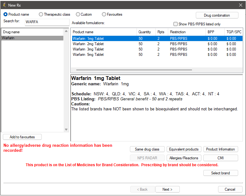Image resolution: width=246 pixels, height=196 pixels.
Task: Sort by BPP column header
Action: point(215,32)
